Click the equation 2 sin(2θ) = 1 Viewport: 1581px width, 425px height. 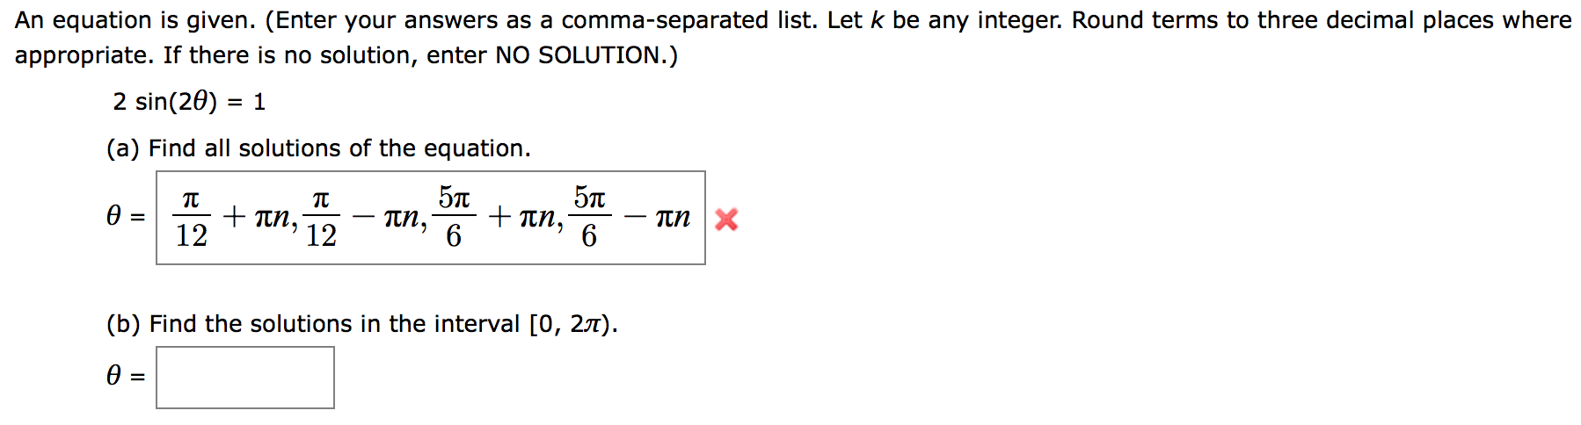coord(189,102)
